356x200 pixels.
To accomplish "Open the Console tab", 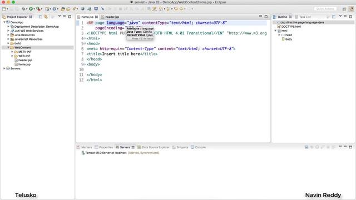I will pos(200,147).
